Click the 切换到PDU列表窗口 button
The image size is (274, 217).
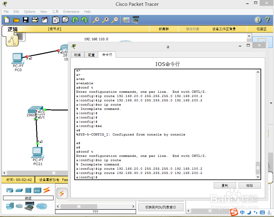(x=161, y=207)
